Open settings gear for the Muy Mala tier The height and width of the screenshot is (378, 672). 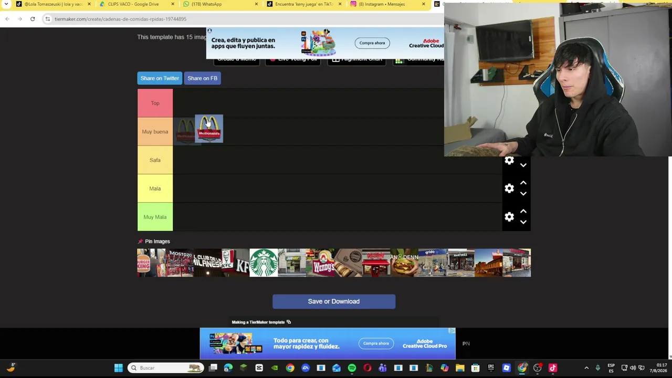click(509, 217)
